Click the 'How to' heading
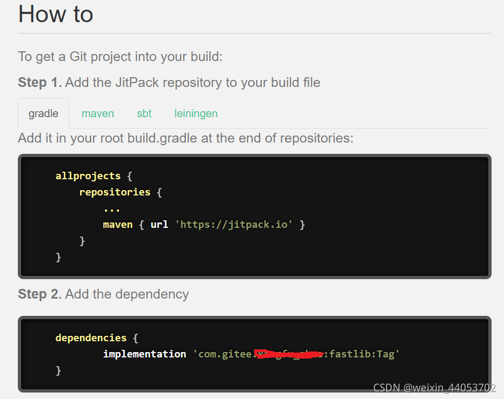Viewport: 504px width, 399px height. (x=56, y=14)
